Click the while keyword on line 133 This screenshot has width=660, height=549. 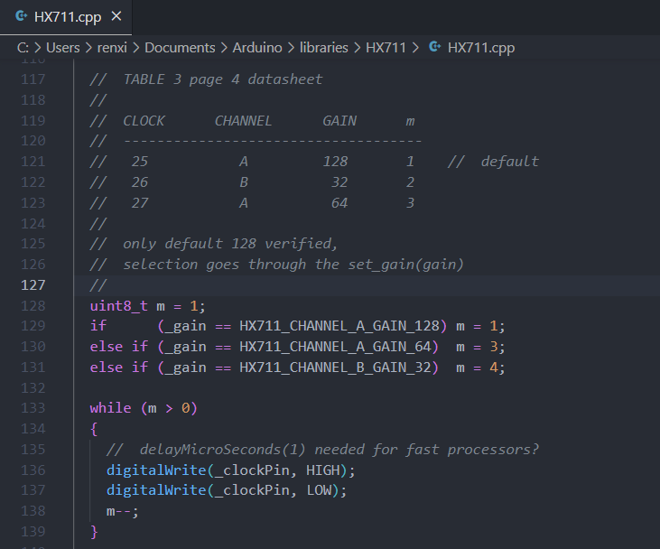coord(110,408)
